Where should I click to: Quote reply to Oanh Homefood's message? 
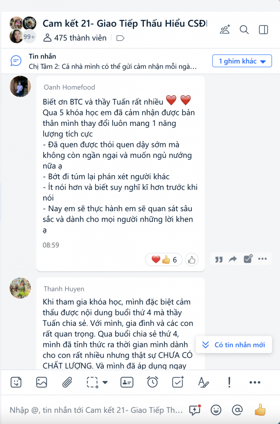219,259
